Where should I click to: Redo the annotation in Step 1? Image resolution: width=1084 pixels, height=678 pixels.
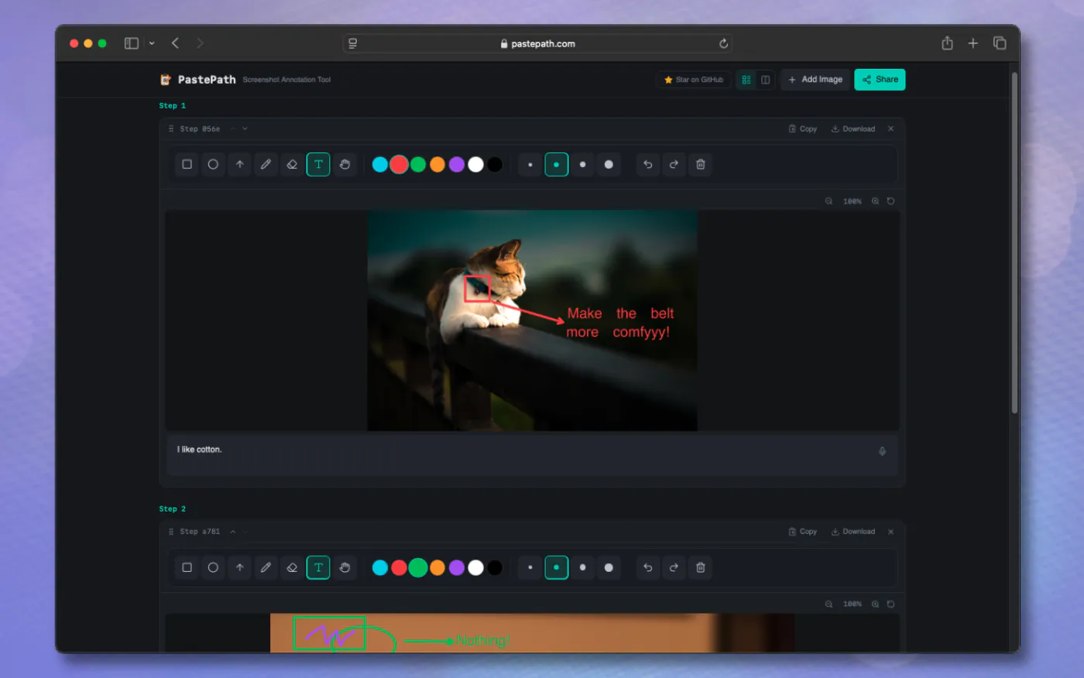click(674, 164)
